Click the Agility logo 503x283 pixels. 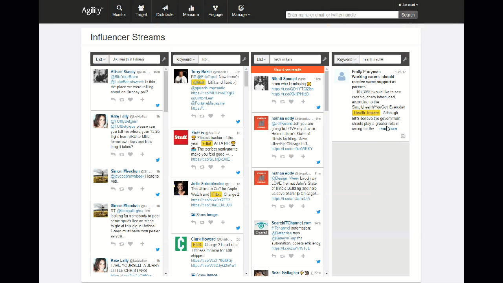click(x=92, y=11)
